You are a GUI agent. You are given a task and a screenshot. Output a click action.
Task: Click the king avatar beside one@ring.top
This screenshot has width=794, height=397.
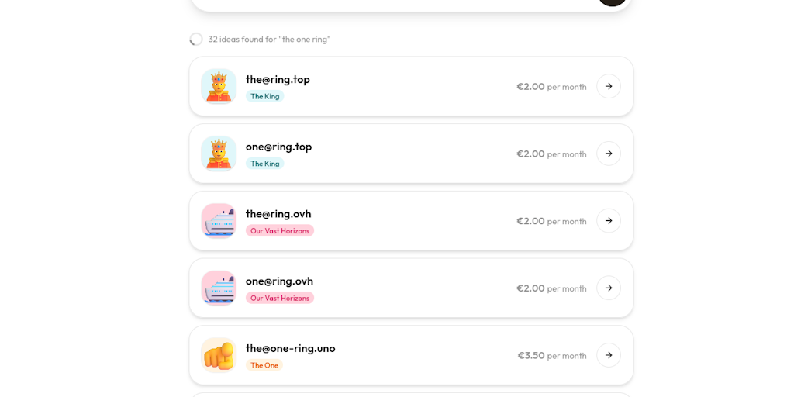(x=219, y=154)
